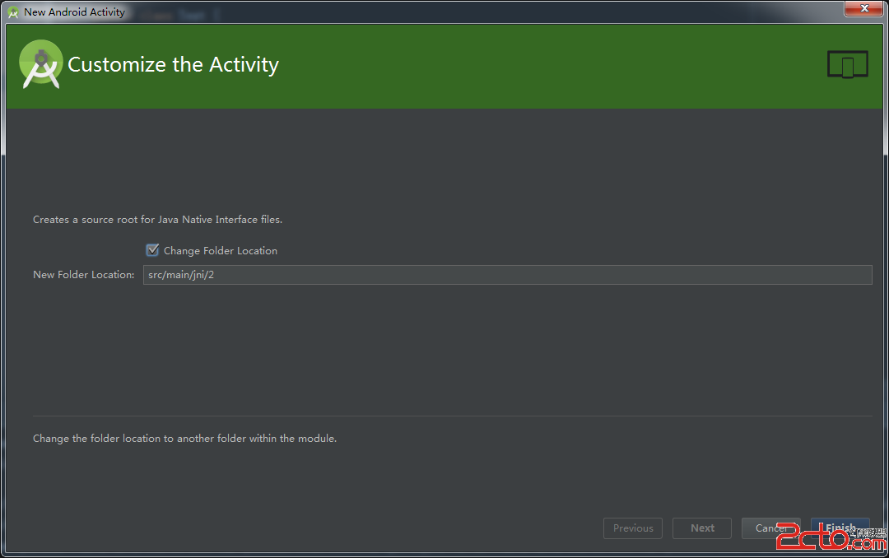Click the 2cto.com watermark logo

coord(828,541)
